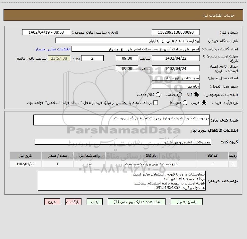Click the پاسخ به نیاز button
Screen dimensions: 247x239
point(186,202)
